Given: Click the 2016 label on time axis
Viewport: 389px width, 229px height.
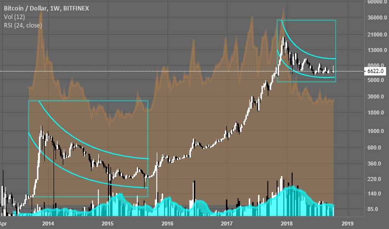Looking at the screenshot, I should [167, 224].
